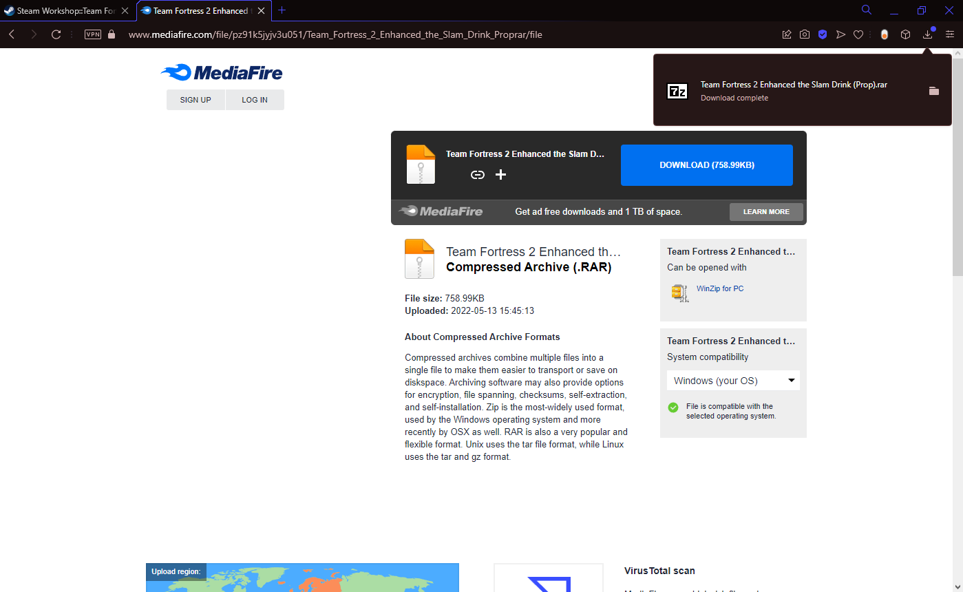963x592 pixels.
Task: Open the easy setup menu icon
Action: [x=950, y=34]
